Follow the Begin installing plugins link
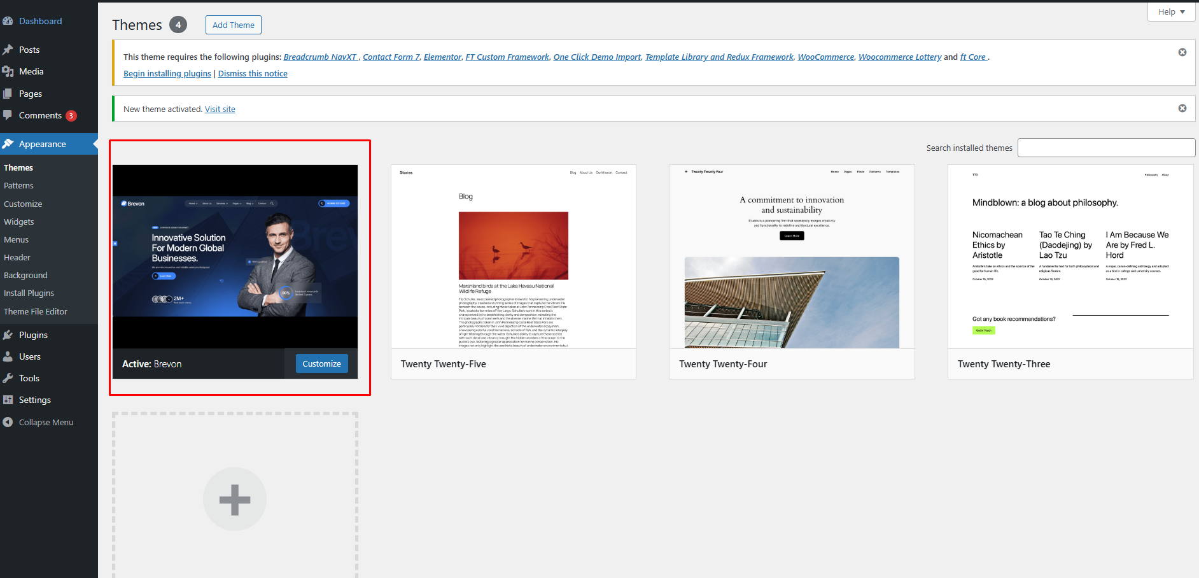 (167, 73)
